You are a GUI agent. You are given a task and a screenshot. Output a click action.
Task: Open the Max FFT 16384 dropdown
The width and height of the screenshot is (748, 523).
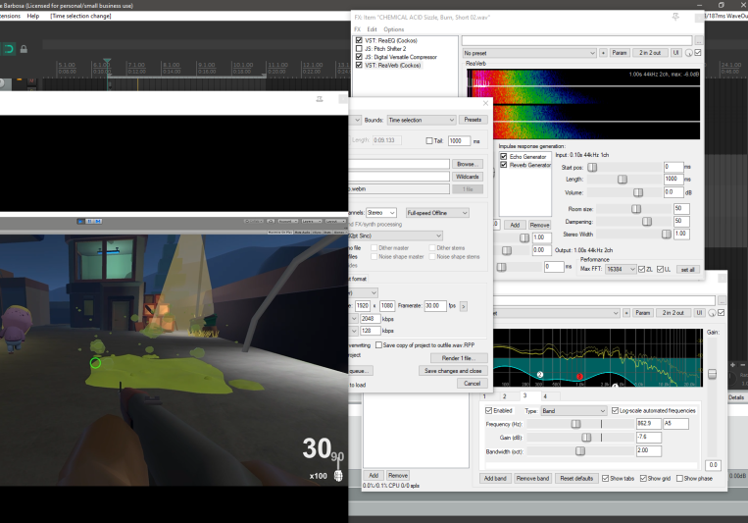(x=621, y=270)
